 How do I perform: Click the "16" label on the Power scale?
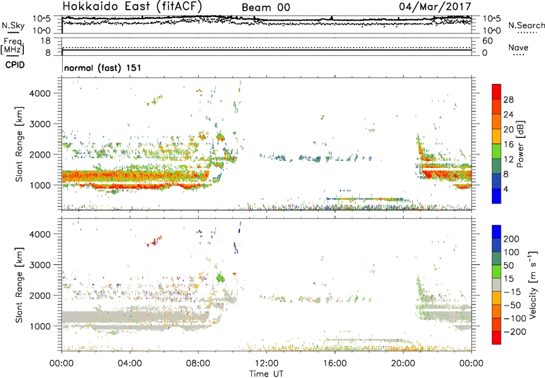tap(508, 144)
